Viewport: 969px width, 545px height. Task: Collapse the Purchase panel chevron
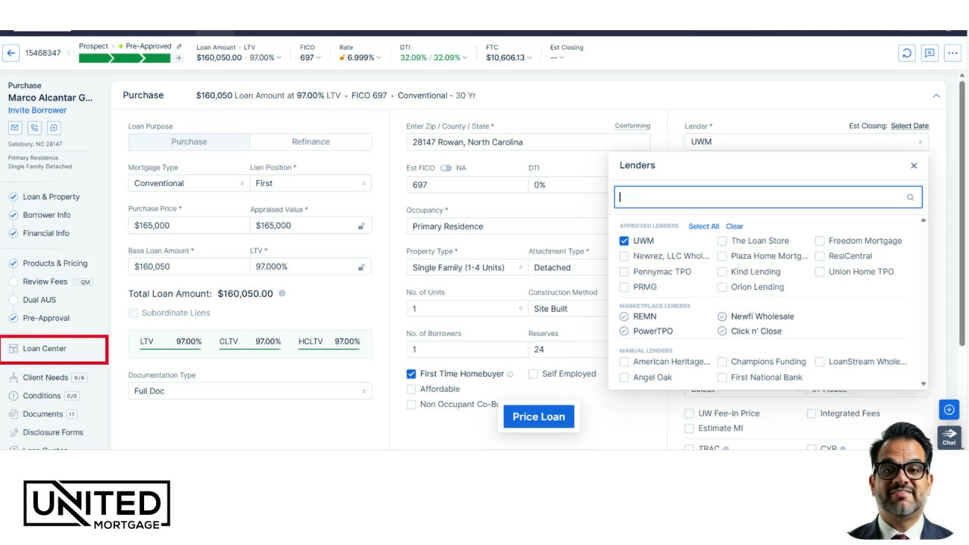click(x=936, y=95)
